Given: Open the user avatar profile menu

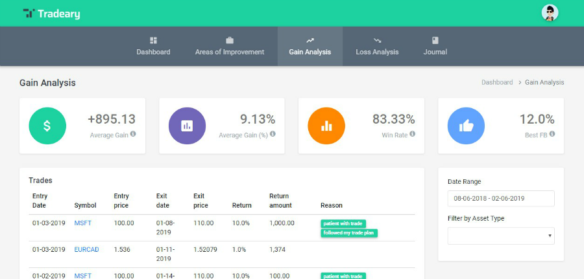Looking at the screenshot, I should click(x=550, y=13).
